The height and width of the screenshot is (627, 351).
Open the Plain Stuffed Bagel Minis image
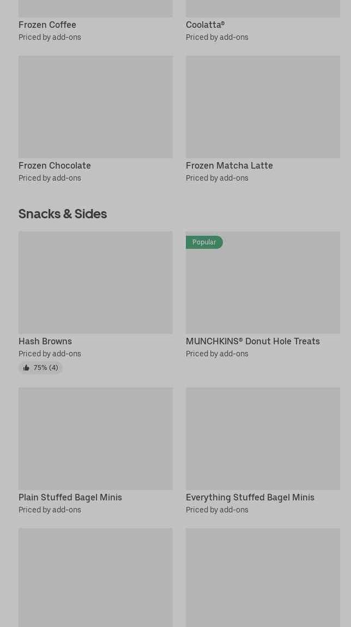95,438
